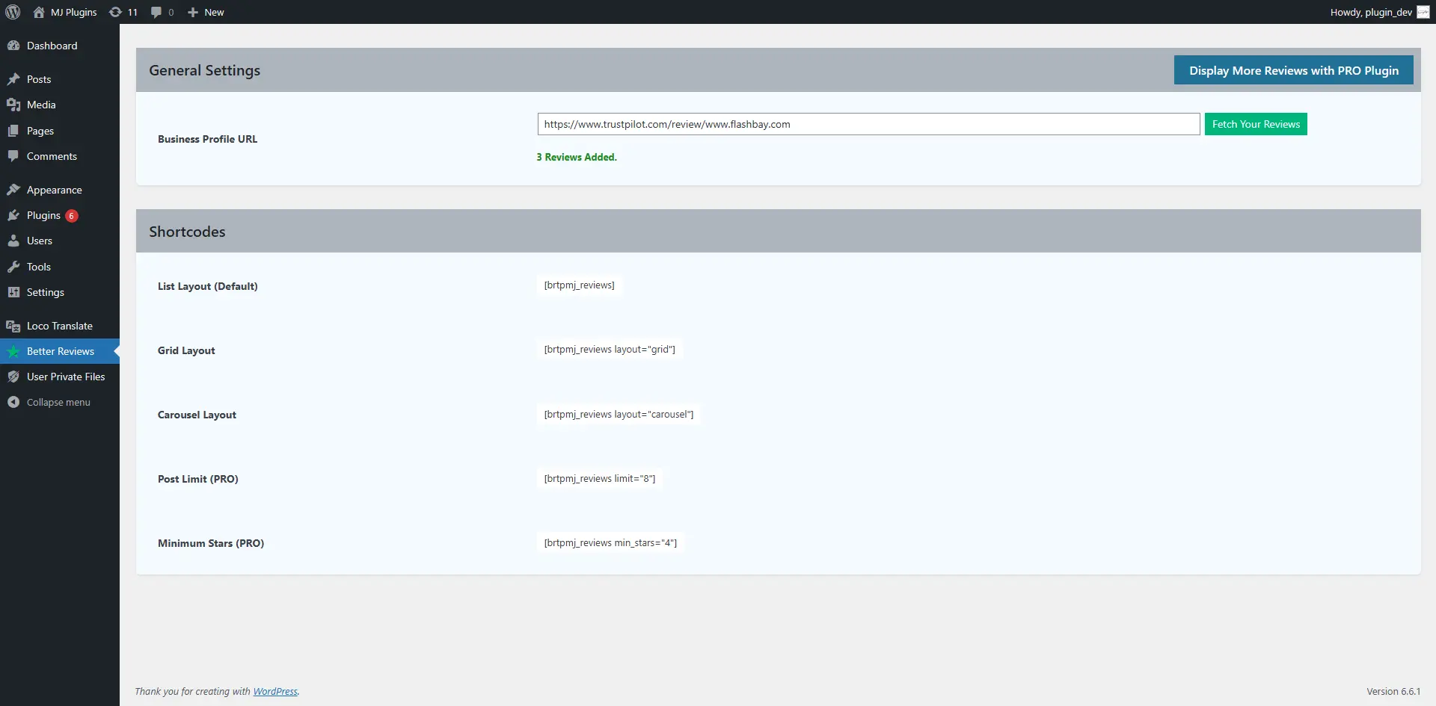Click the user avatar next to plugin_dev
1436x706 pixels.
(1423, 12)
